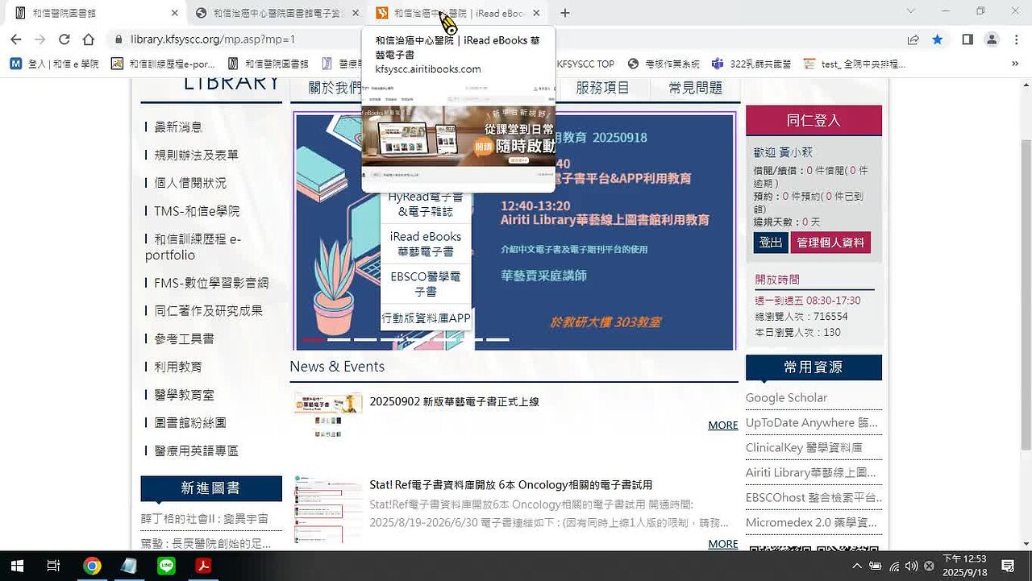Show more bookmarks with the chevron
1032x581 pixels.
(1015, 64)
